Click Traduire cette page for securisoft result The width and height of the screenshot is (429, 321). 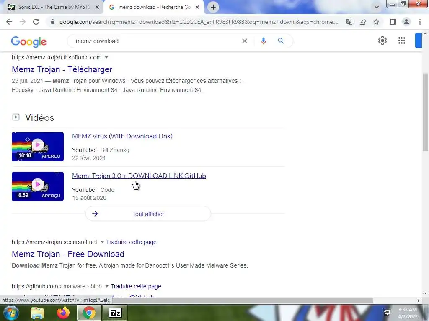(131, 242)
